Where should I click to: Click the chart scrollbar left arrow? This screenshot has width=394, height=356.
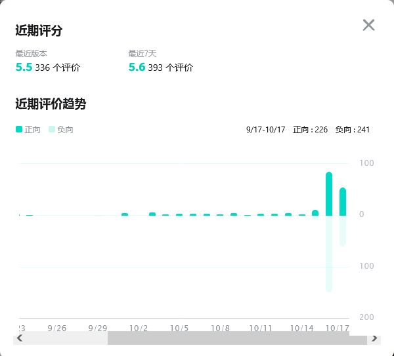point(20,338)
